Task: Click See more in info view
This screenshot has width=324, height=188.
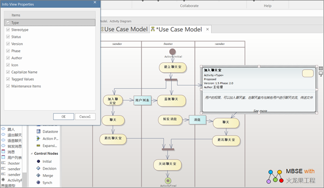Action: (260, 111)
